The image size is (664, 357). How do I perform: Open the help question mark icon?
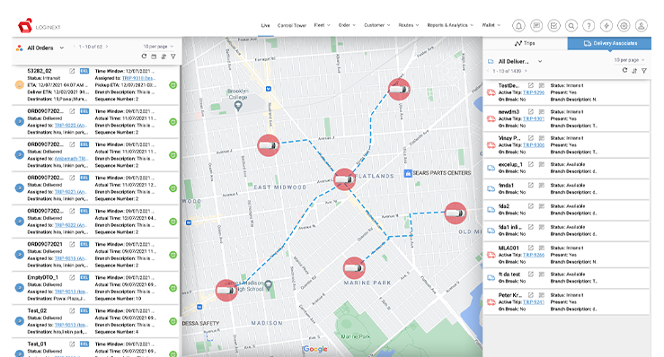[x=589, y=26]
